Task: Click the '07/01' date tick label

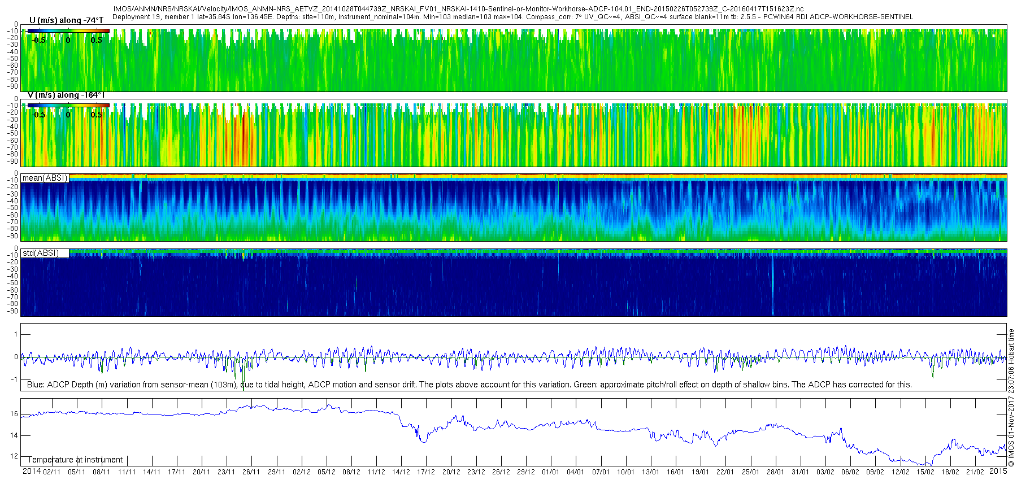Action: pyautogui.click(x=601, y=472)
